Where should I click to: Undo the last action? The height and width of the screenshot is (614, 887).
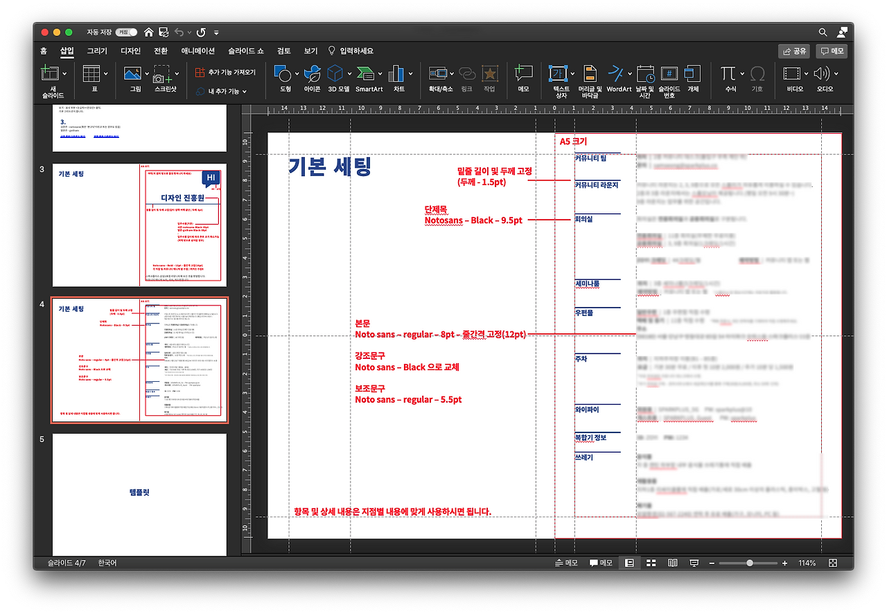(179, 32)
